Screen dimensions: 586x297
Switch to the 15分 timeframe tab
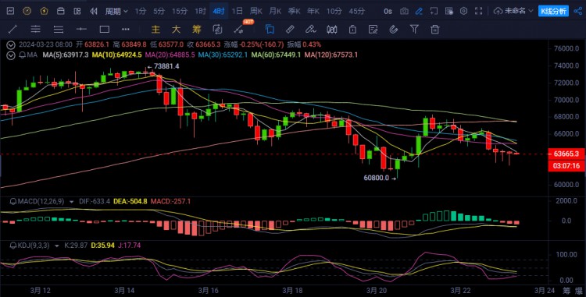pyautogui.click(x=180, y=11)
